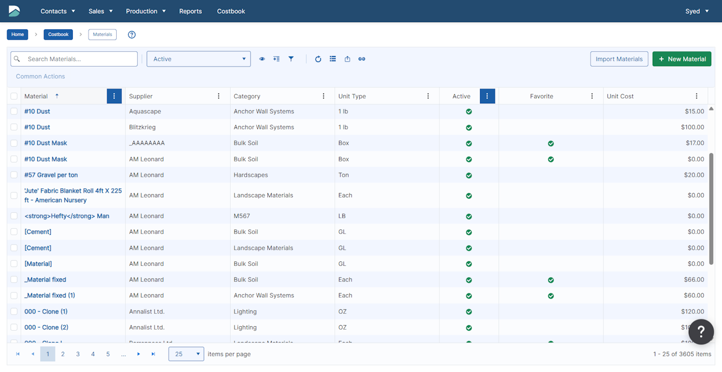Screen dimensions: 722x372
Task: Go to the last page of results
Action: point(153,354)
